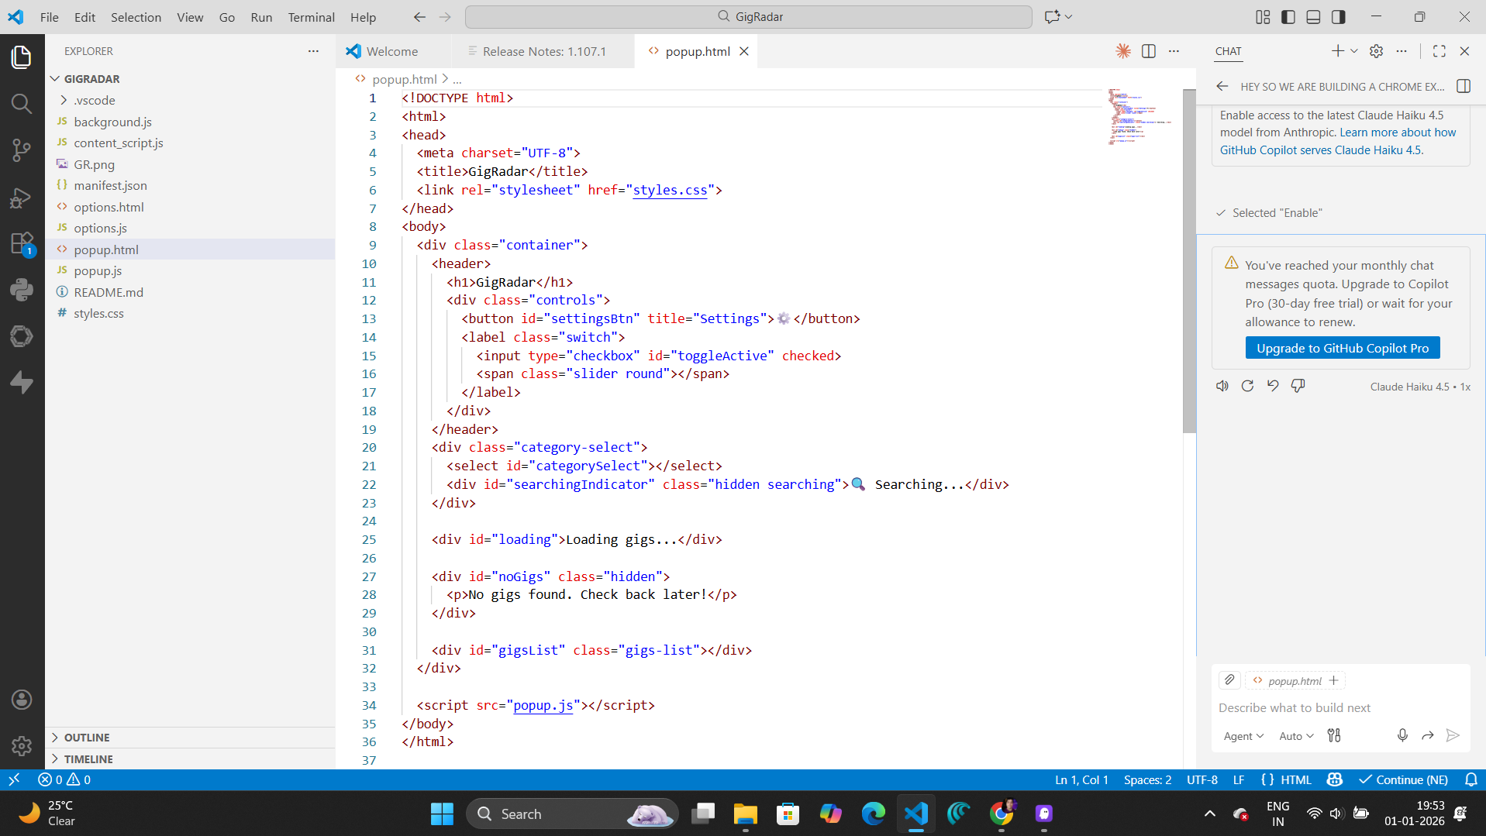1486x836 pixels.
Task: Click the microphone voice chat icon
Action: 1402,735
